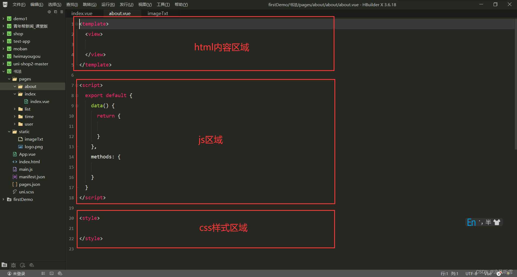
Task: Open index.vue in the file tree
Action: (x=40, y=101)
